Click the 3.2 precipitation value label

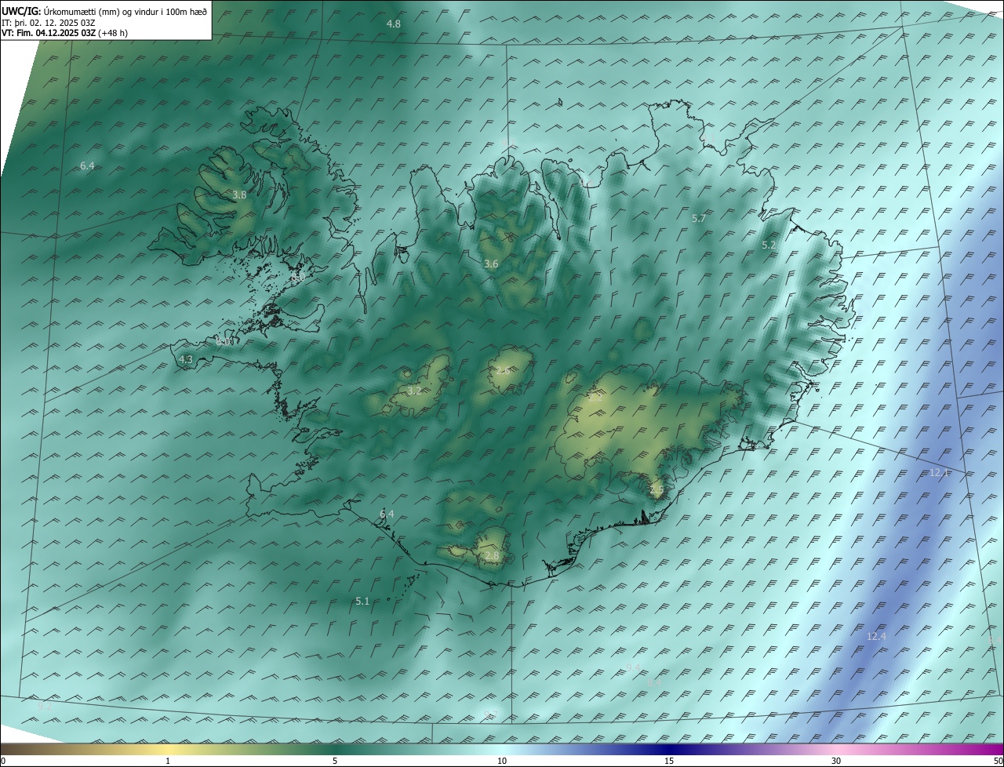[414, 391]
